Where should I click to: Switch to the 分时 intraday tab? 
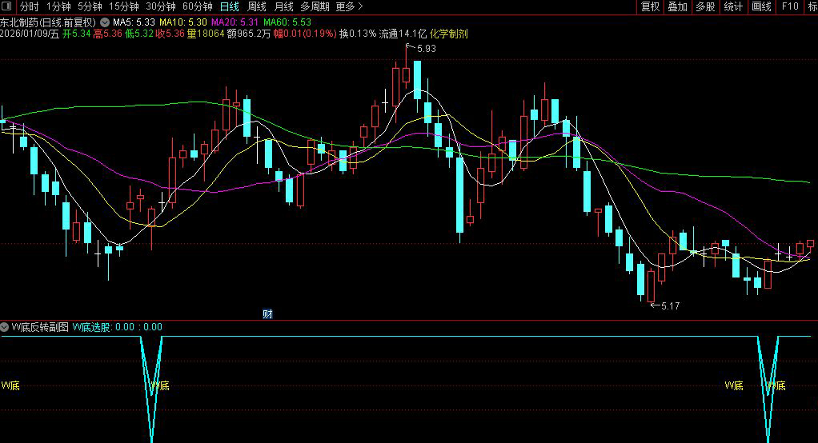[29, 6]
